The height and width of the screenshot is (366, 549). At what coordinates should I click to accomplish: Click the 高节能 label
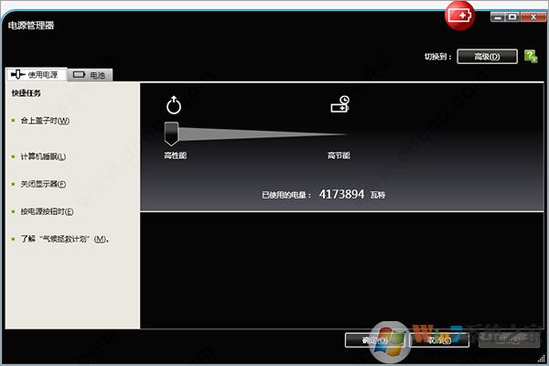click(x=339, y=156)
